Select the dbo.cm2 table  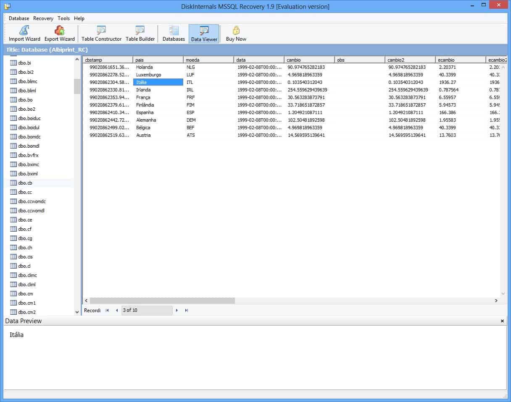(x=27, y=312)
